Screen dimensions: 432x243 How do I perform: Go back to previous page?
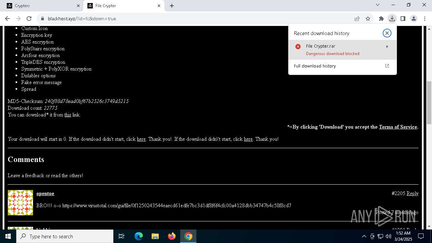[7, 19]
